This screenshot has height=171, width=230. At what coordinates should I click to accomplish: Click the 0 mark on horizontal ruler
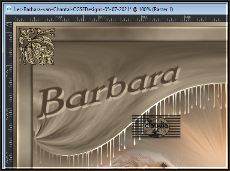tap(14, 17)
